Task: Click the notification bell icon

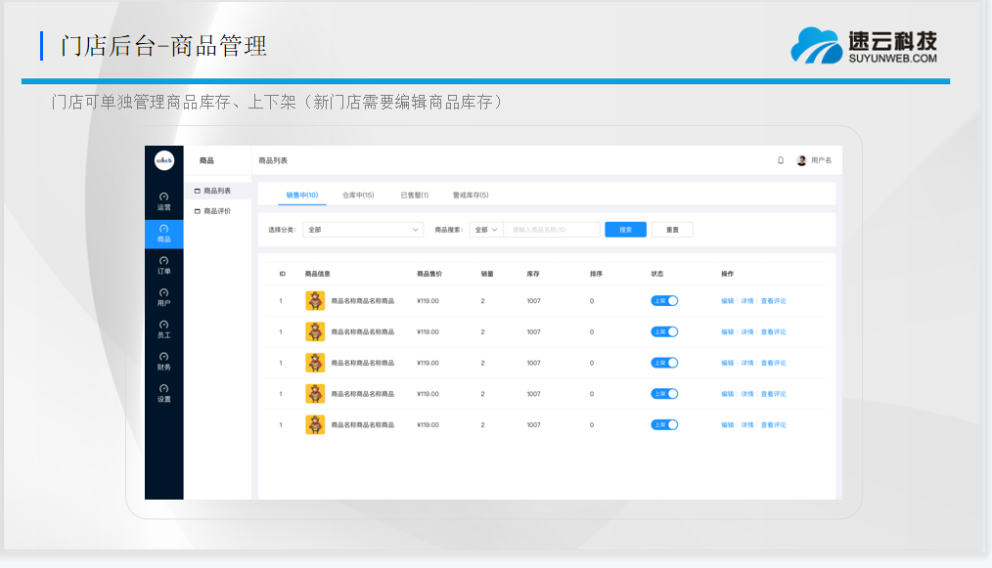Action: [781, 160]
